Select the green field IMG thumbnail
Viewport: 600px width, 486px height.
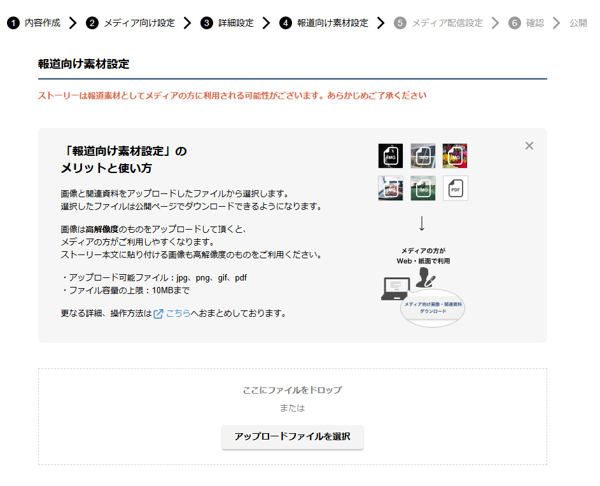pyautogui.click(x=423, y=188)
